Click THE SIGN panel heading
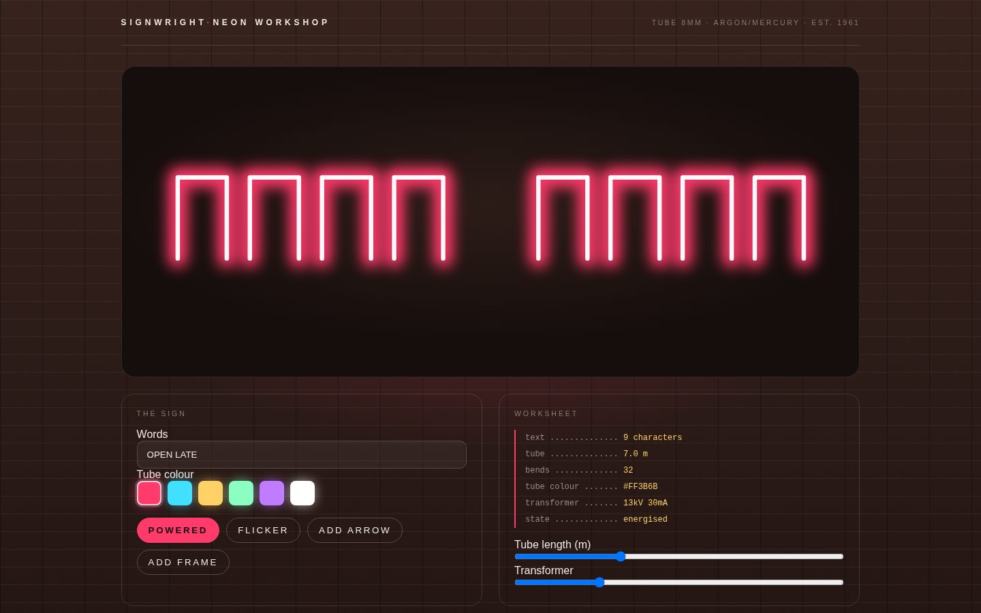The height and width of the screenshot is (613, 981). click(161, 413)
